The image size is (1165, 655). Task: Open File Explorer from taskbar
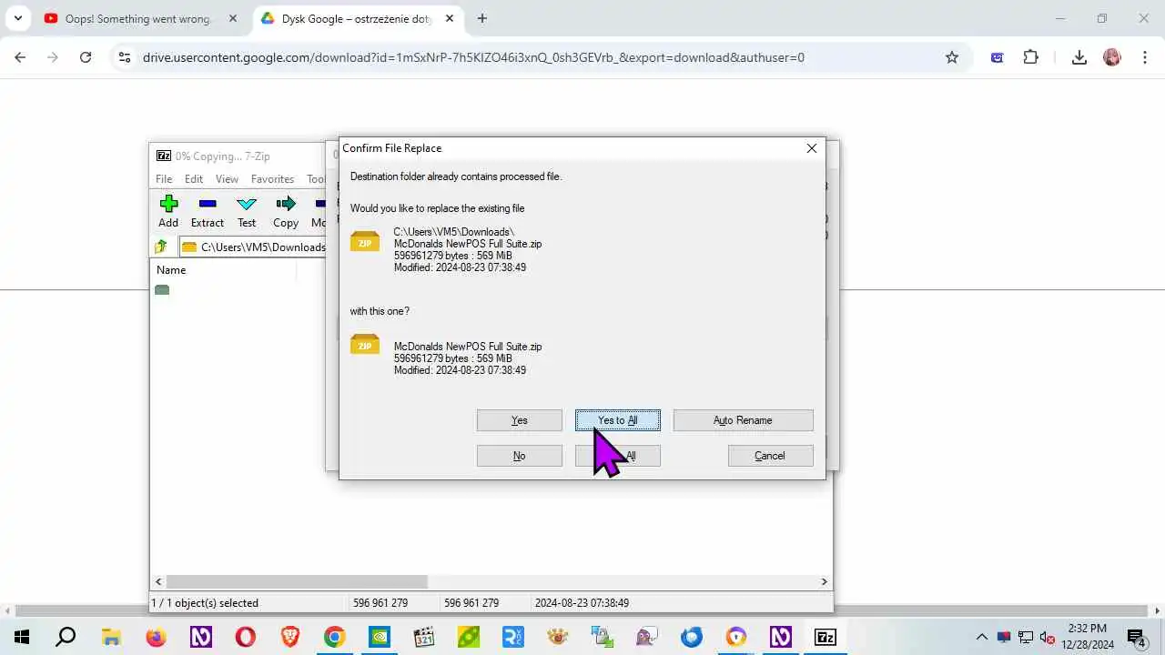coord(110,637)
